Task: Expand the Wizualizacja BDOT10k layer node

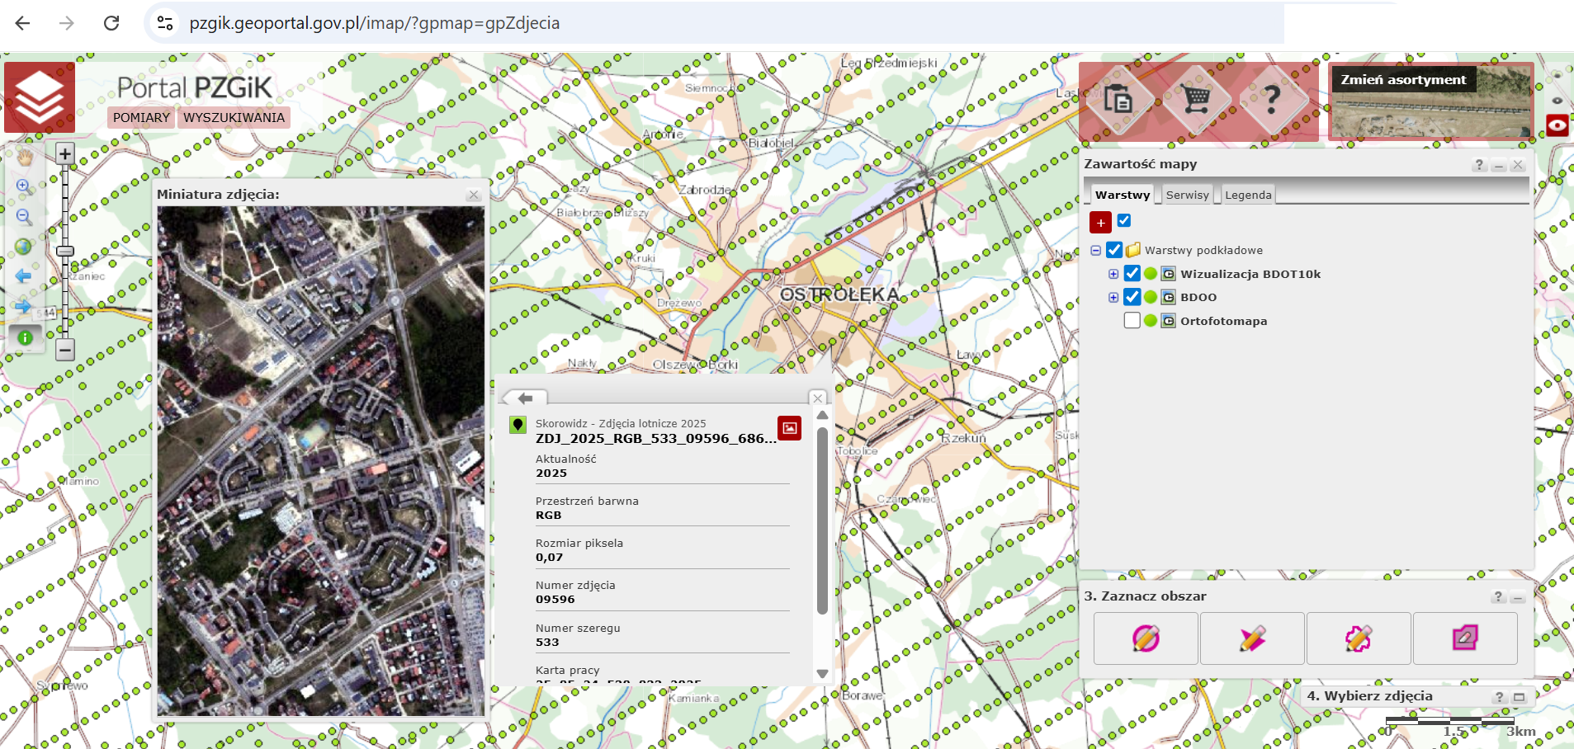Action: [x=1113, y=274]
